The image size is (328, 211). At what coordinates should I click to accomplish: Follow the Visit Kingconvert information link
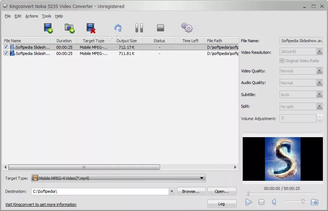(x=41, y=204)
